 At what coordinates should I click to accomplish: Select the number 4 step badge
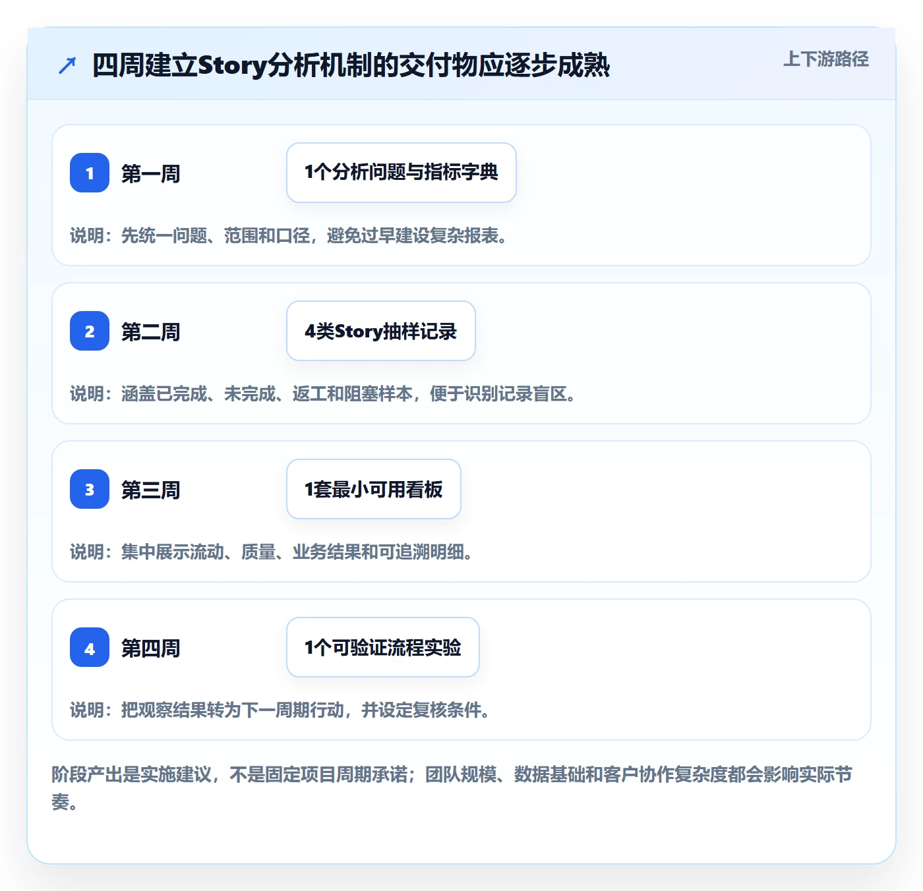tap(90, 647)
